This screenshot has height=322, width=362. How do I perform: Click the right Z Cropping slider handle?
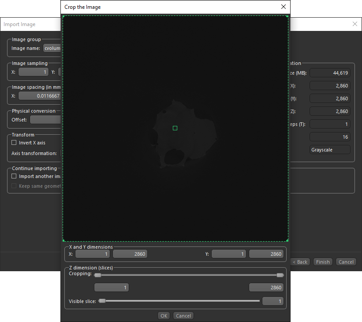[280, 275]
